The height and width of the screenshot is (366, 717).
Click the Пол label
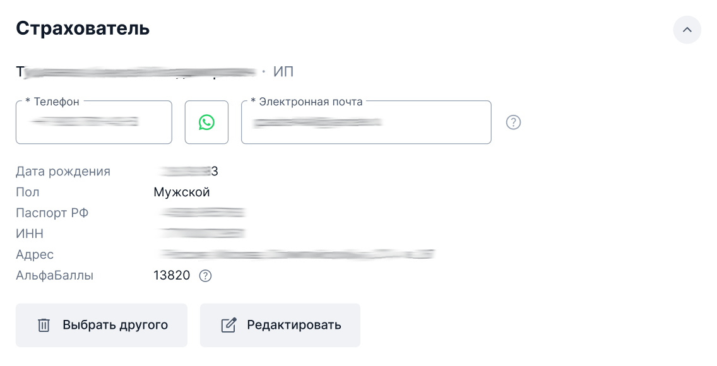(28, 192)
